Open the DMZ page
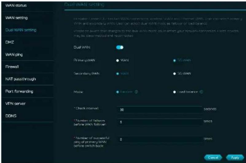This screenshot has width=246, height=163. coord(10,42)
